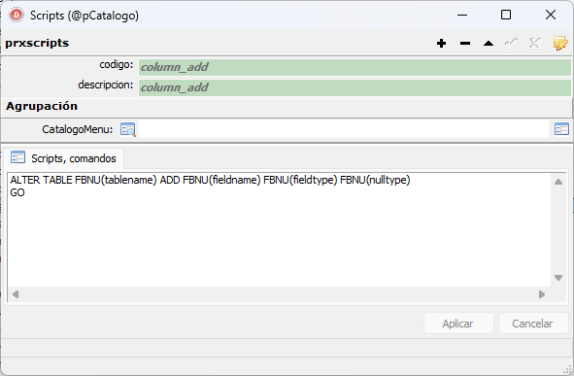
Task: Click the GO line in script
Action: tap(17, 192)
